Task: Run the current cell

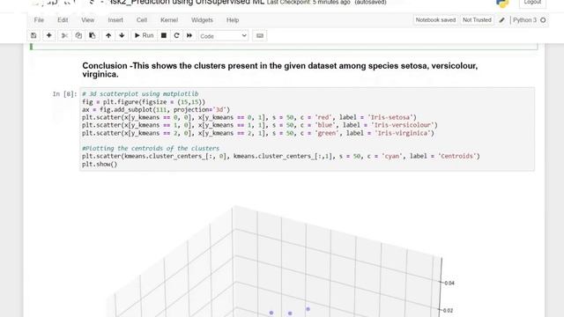Action: [x=144, y=35]
